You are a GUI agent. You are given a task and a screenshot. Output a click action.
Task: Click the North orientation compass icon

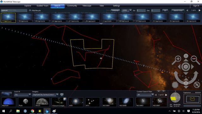pos(197,85)
